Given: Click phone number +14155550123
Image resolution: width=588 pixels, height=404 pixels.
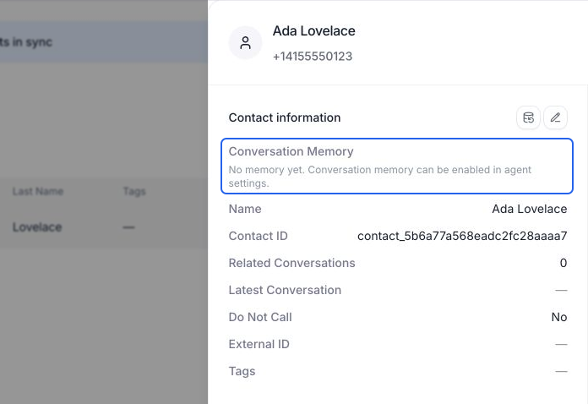Looking at the screenshot, I should click(313, 57).
